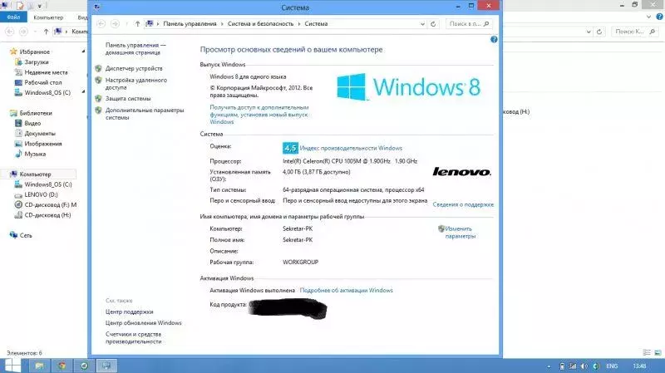
Task: Open remote access settings (Настройка удаленного доступа)
Action: 135,84
